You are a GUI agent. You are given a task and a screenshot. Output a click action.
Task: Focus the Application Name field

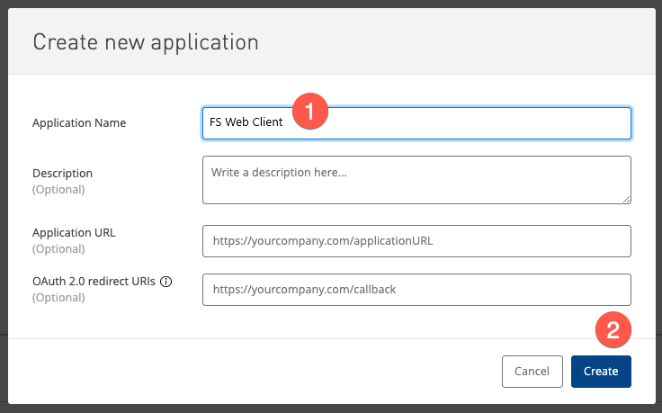[x=416, y=123]
